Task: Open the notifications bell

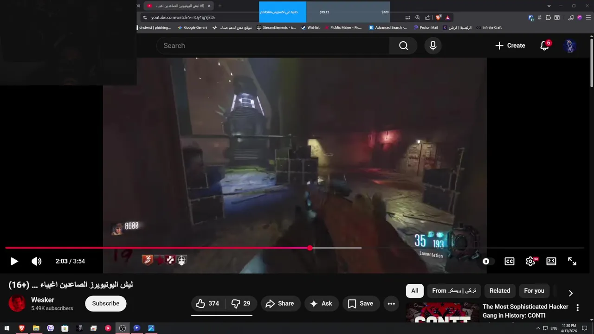Action: point(545,45)
